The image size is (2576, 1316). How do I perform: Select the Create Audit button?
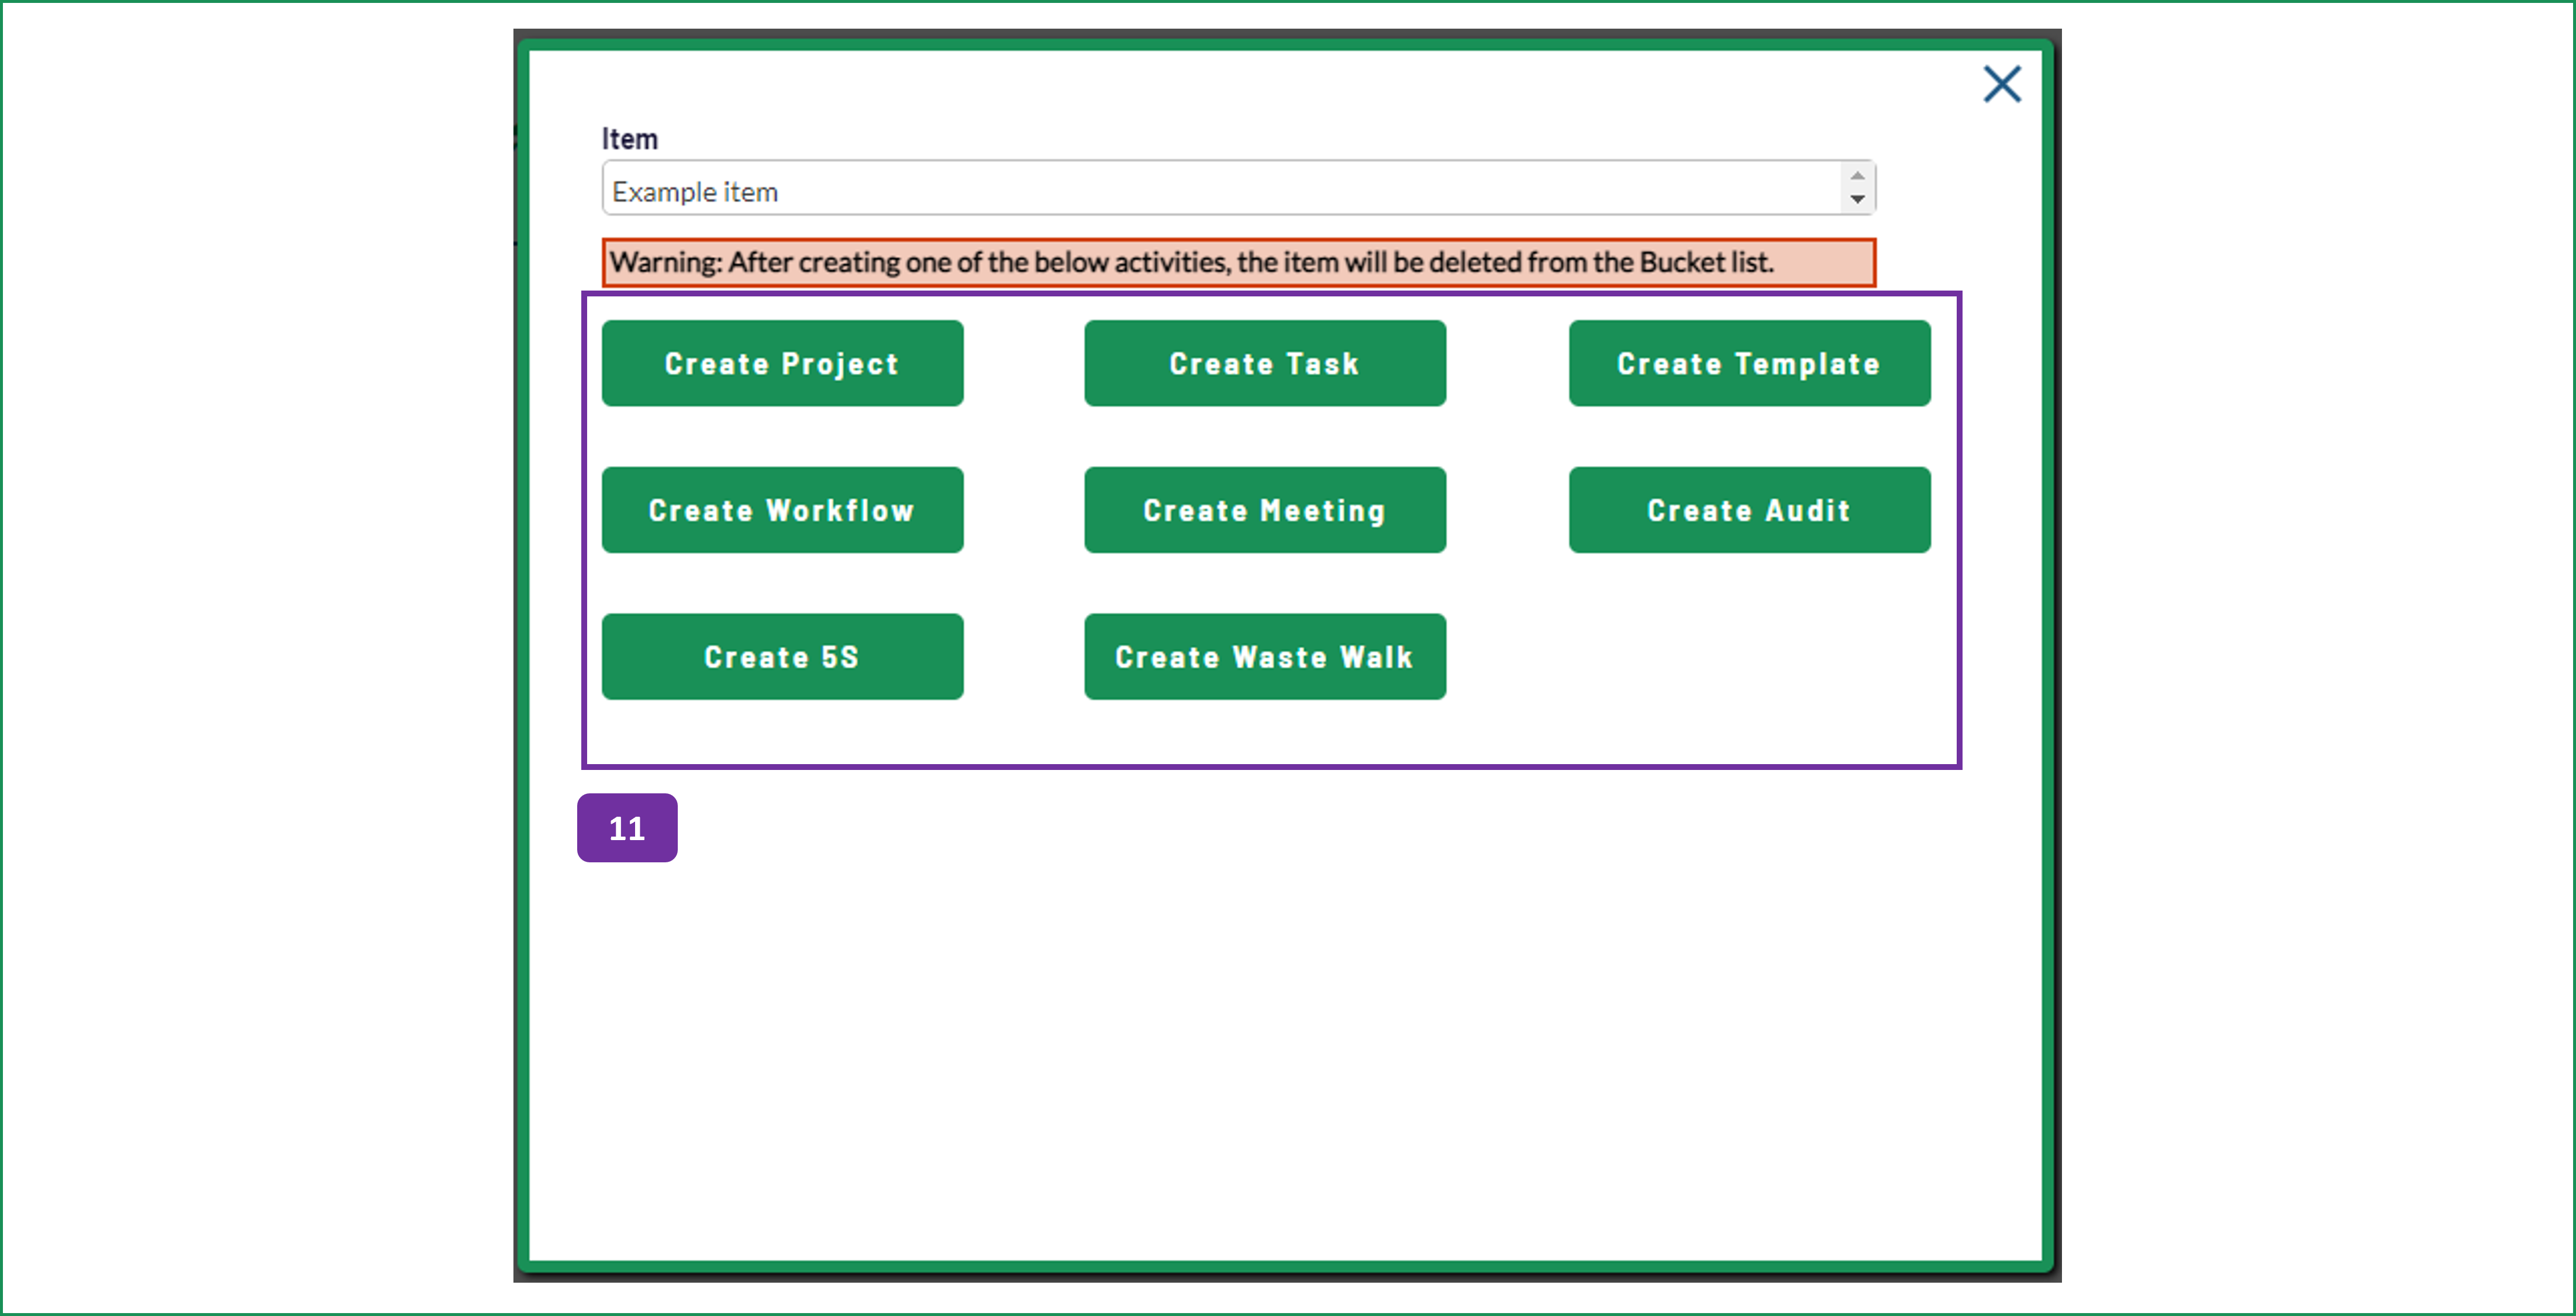(1749, 510)
